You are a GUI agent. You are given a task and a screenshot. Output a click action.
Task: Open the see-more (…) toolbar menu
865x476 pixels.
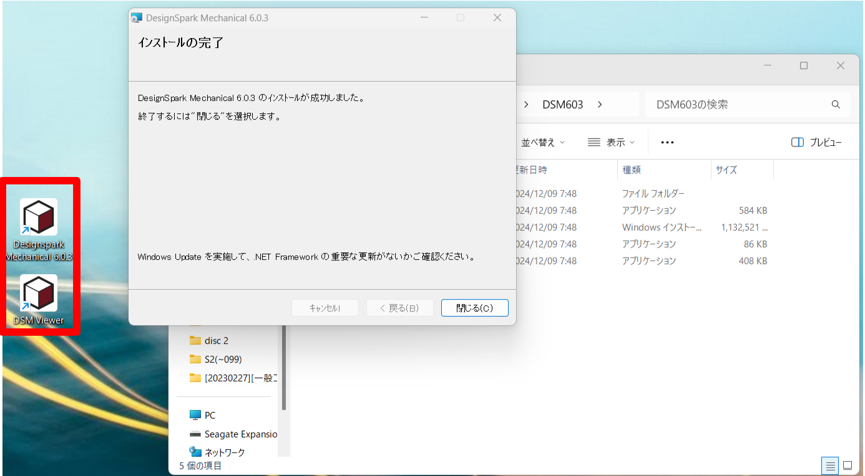point(667,142)
